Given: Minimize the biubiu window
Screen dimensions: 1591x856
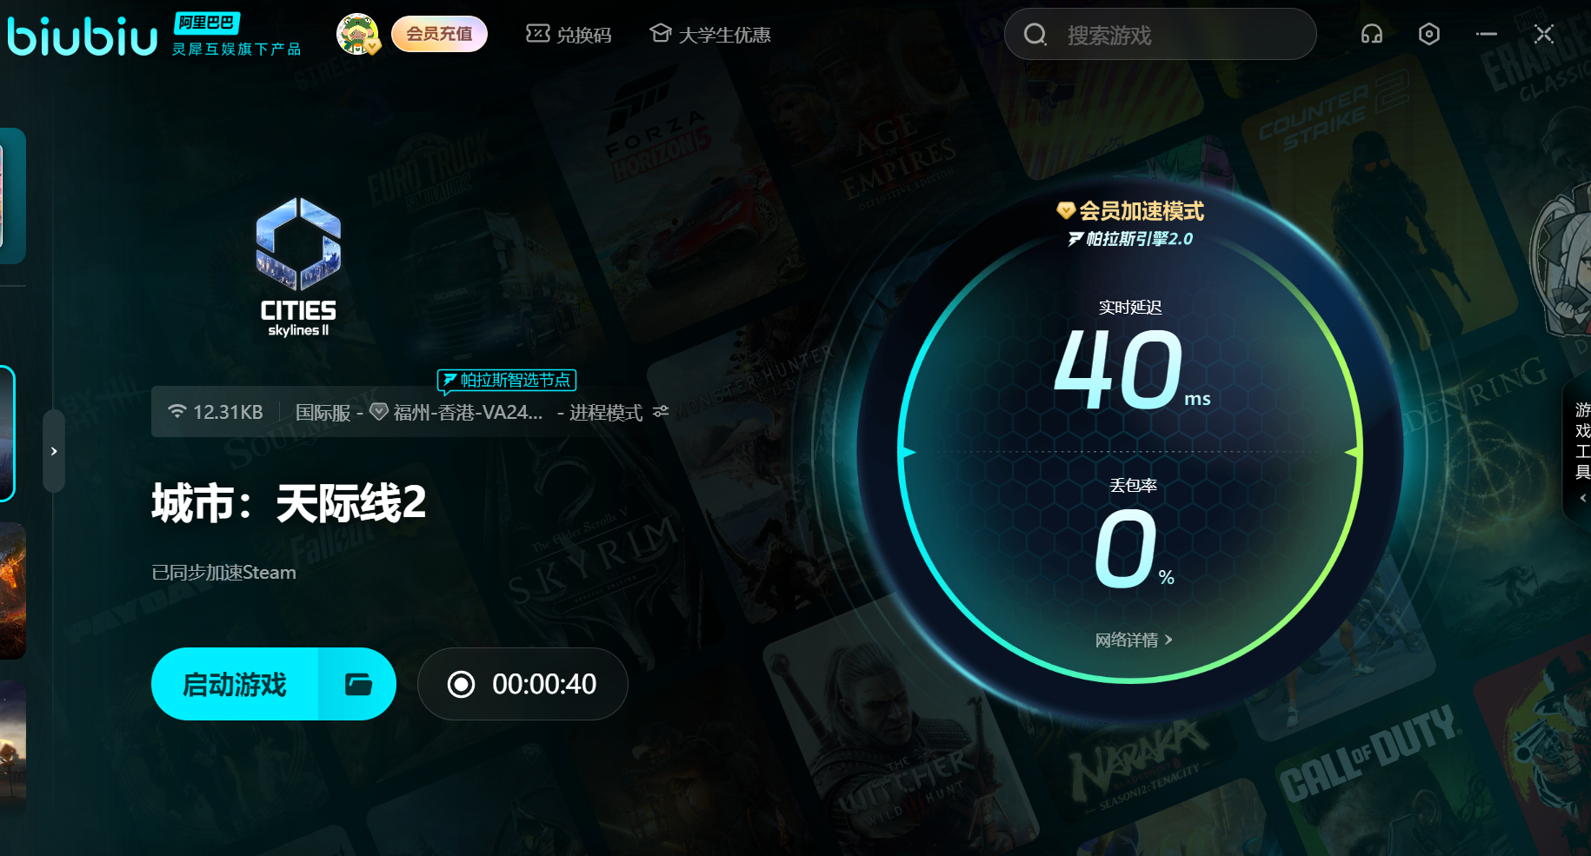Looking at the screenshot, I should click(1487, 35).
